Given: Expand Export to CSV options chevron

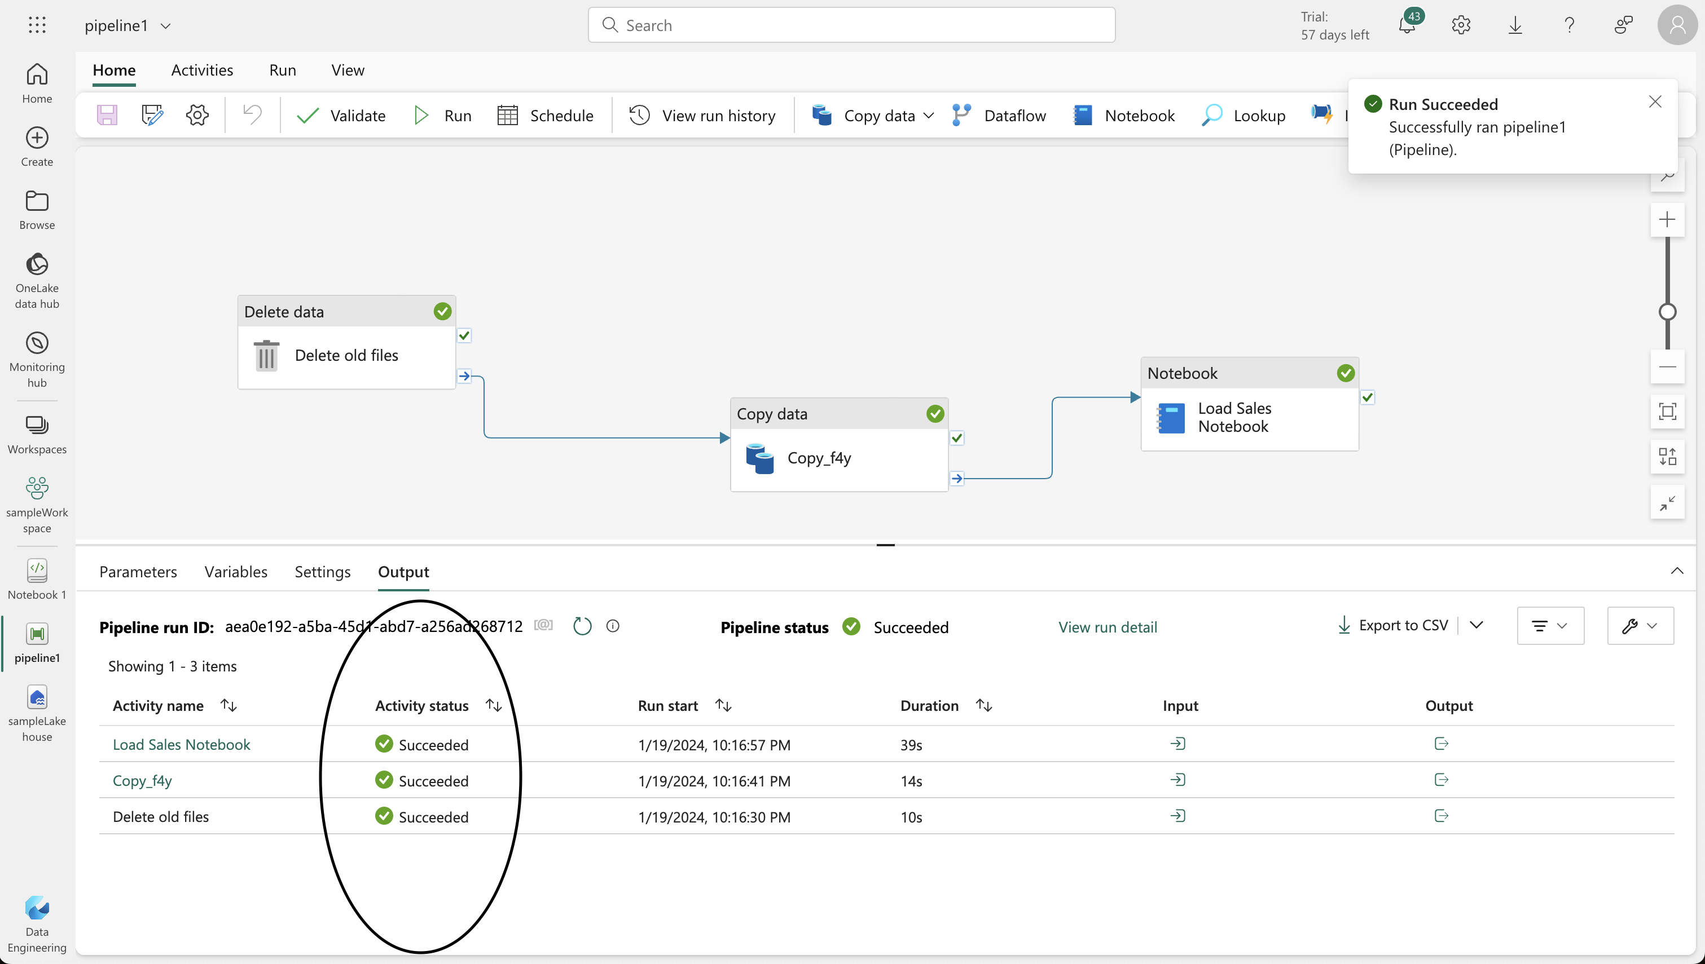Looking at the screenshot, I should (1477, 625).
